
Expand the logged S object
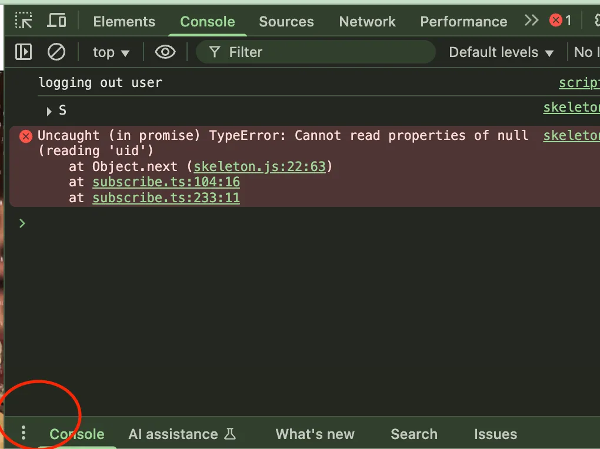coord(49,111)
